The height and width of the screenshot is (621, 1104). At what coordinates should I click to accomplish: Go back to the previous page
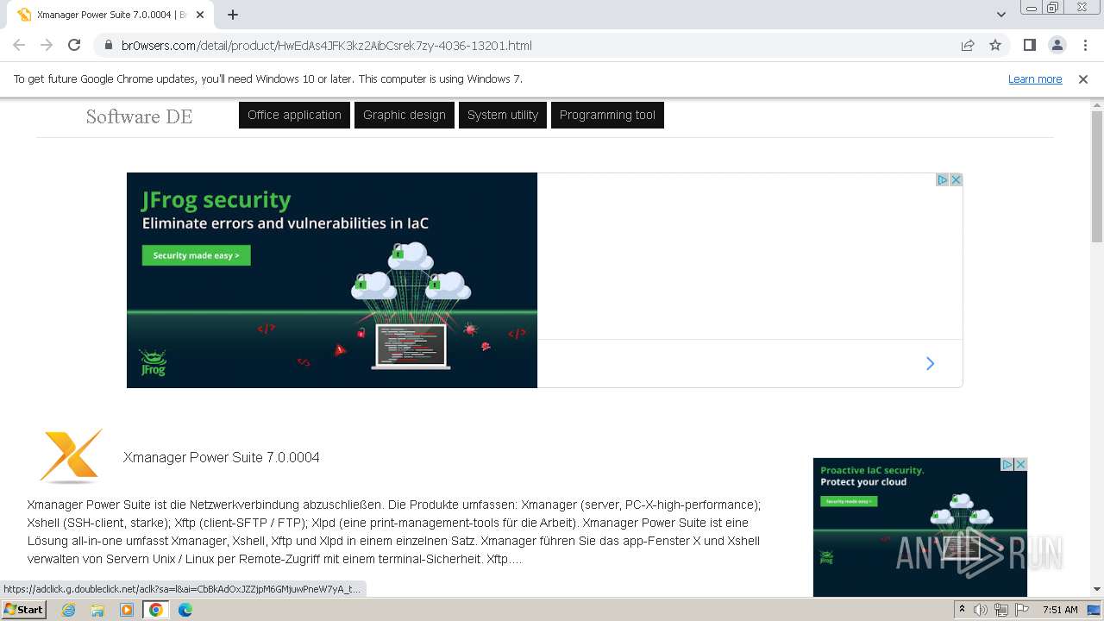(x=19, y=45)
